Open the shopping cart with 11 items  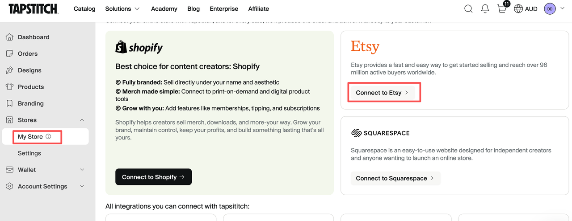click(502, 8)
